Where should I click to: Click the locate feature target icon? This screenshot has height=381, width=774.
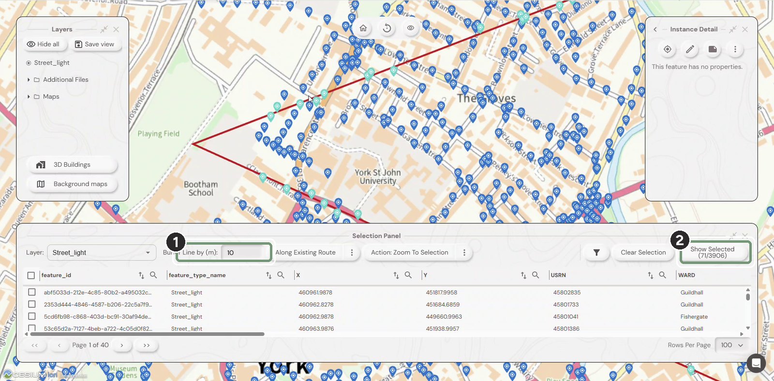point(668,49)
